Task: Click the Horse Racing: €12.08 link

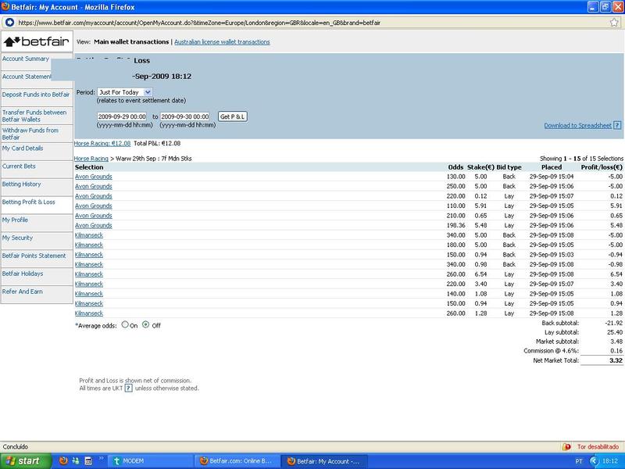Action: click(102, 144)
